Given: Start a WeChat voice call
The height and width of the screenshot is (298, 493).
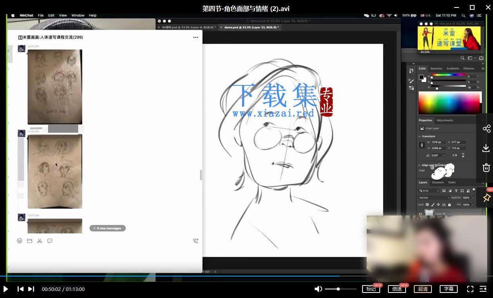Looking at the screenshot, I should (x=196, y=241).
